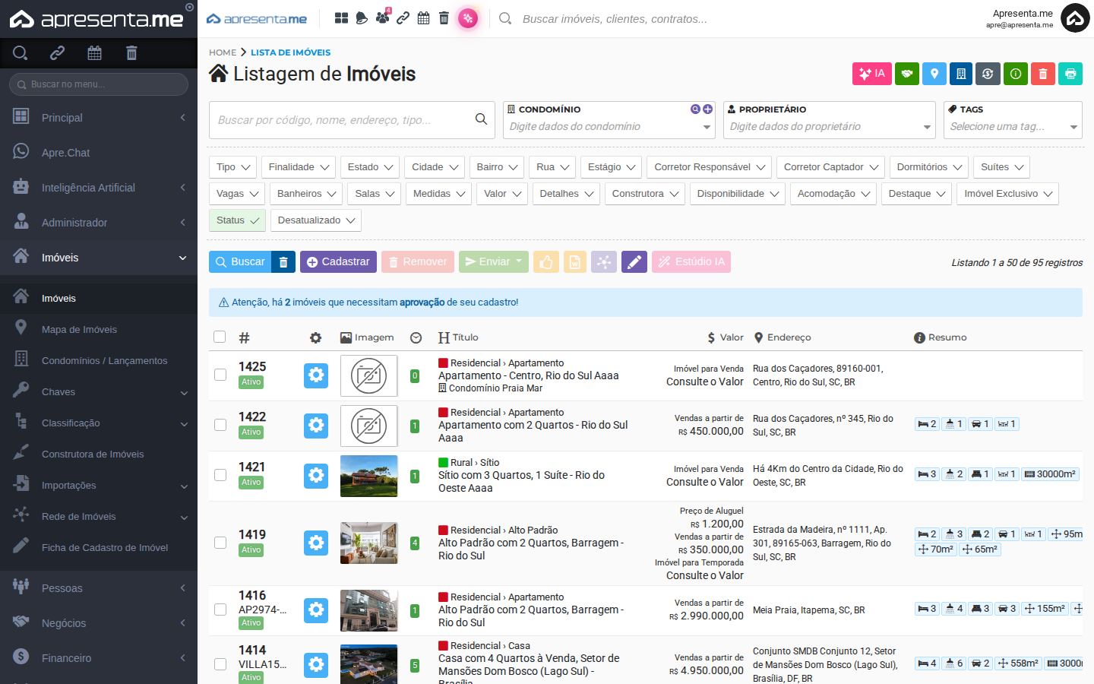Click the sidebar search magnifier icon
The image size is (1094, 684).
(x=21, y=52)
